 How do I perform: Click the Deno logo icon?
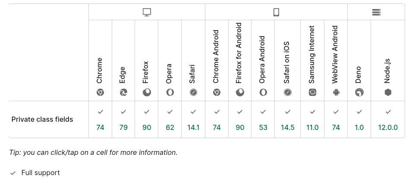coord(359,92)
